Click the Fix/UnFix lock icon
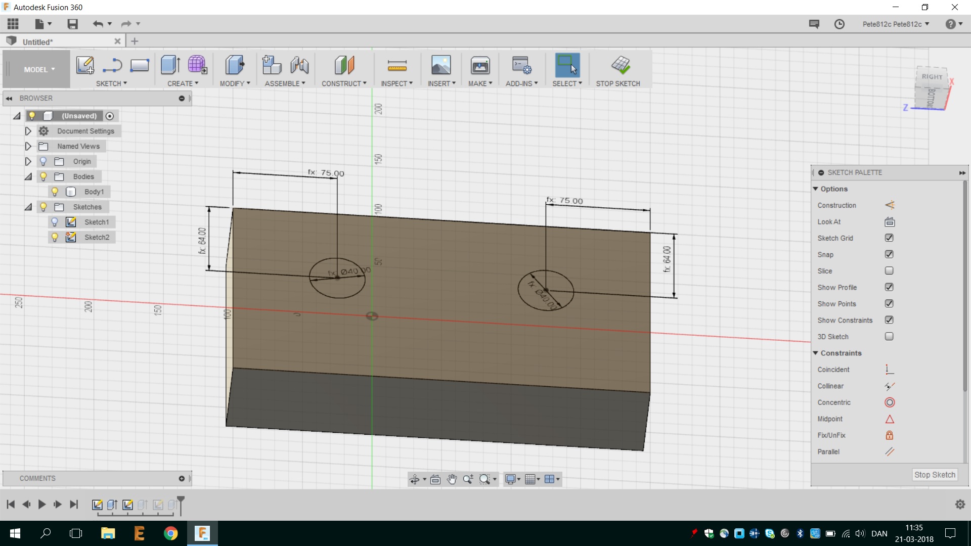Screen dimensions: 971x546 pyautogui.click(x=890, y=435)
